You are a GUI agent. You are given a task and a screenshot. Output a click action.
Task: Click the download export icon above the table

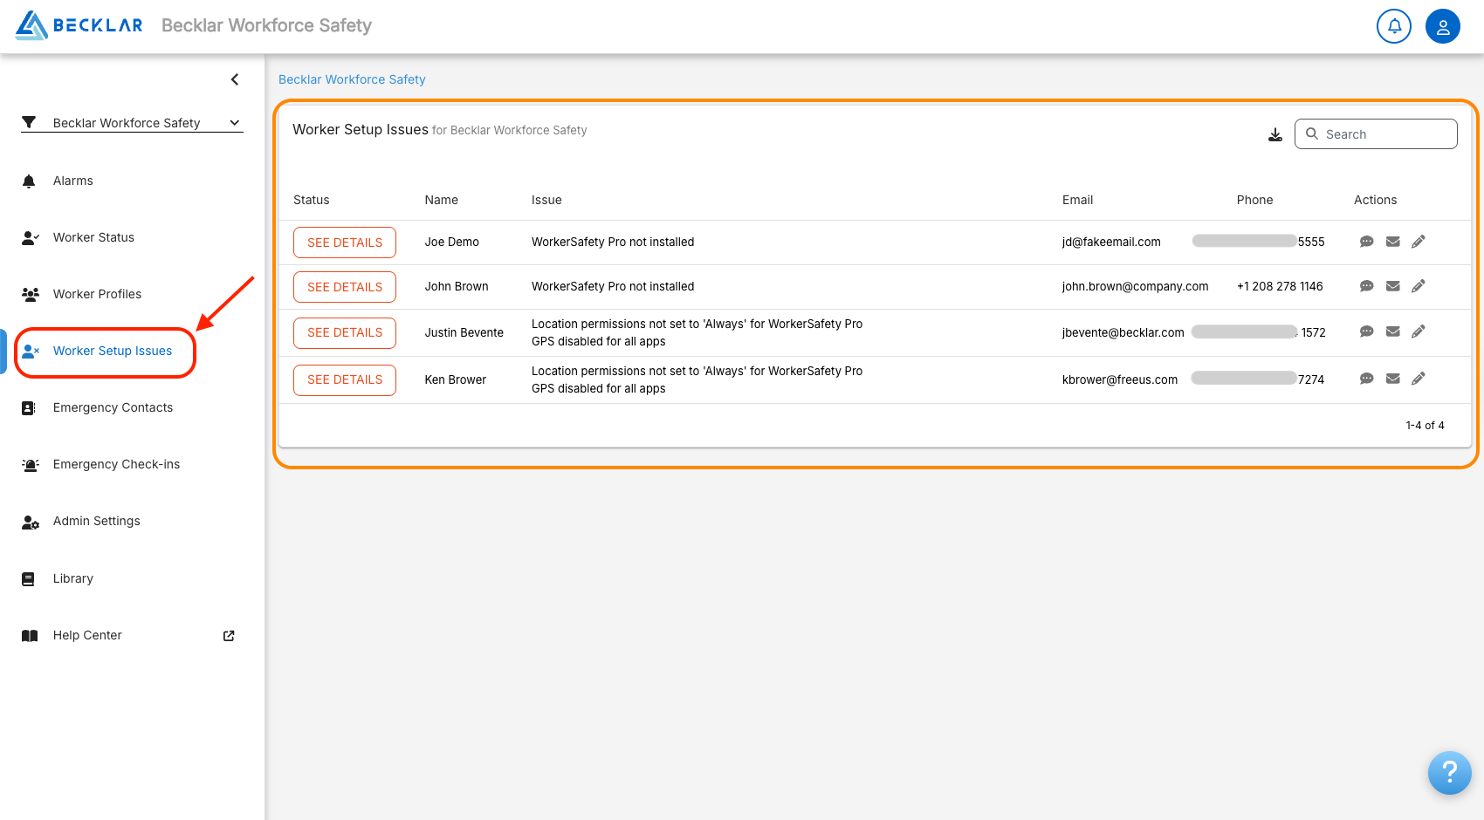(x=1275, y=134)
